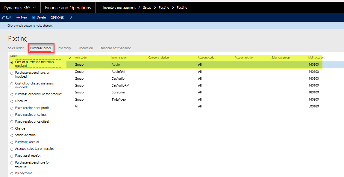Select Fixed receipt price loss option
Image resolution: width=344 pixels, height=177 pixels.
point(12,115)
